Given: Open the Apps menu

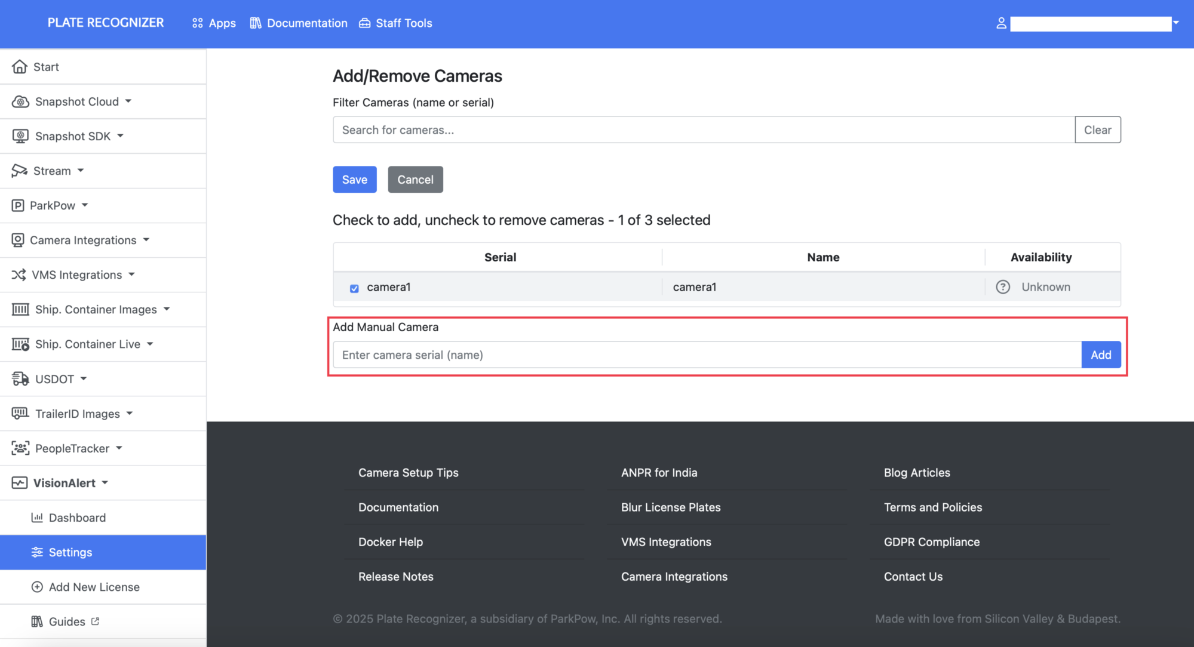Looking at the screenshot, I should (x=214, y=23).
